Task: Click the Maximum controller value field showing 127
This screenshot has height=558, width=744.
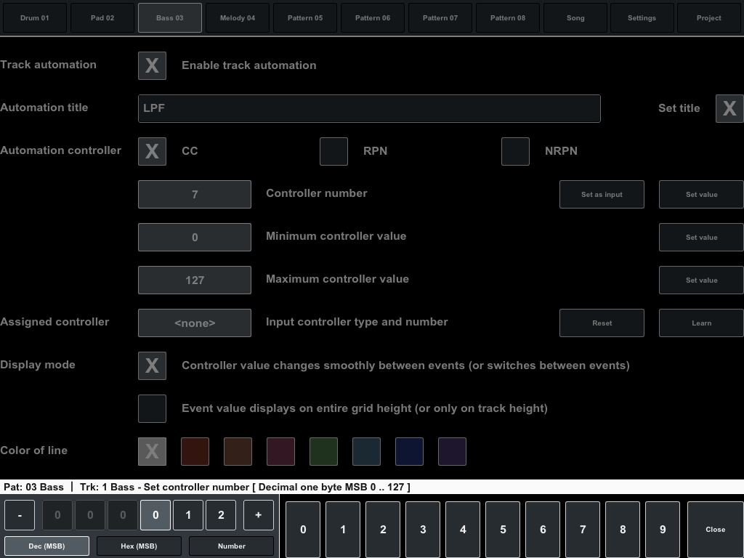Action: (x=195, y=280)
